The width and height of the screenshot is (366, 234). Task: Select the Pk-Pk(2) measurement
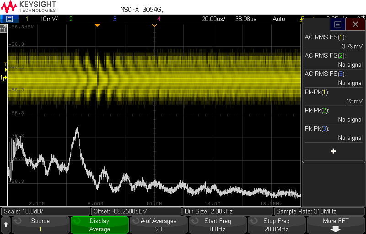pyautogui.click(x=334, y=115)
